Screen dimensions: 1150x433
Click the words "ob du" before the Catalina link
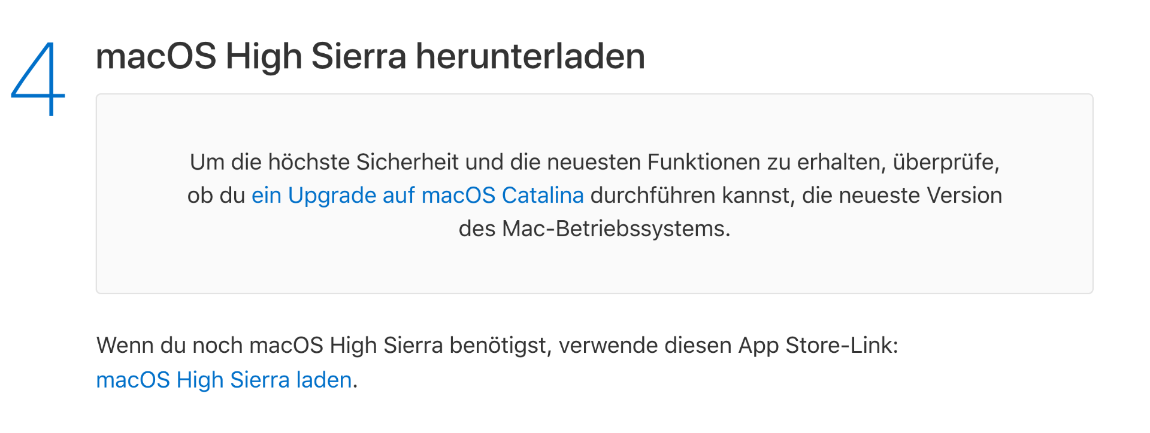click(x=216, y=196)
